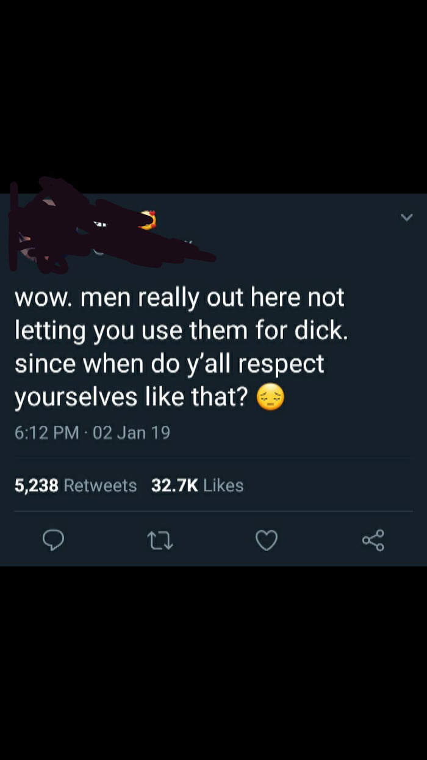This screenshot has width=427, height=760.
Task: Click the "5,238" retweet count number
Action: [37, 486]
